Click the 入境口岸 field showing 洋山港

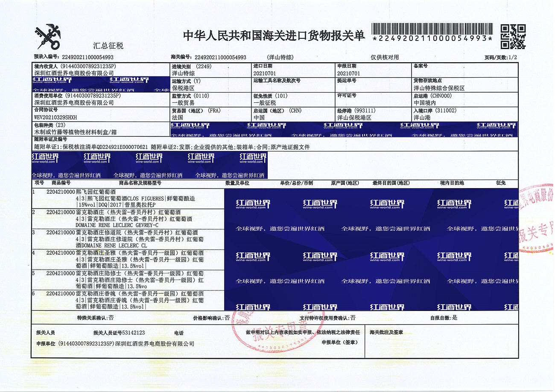tap(422, 117)
